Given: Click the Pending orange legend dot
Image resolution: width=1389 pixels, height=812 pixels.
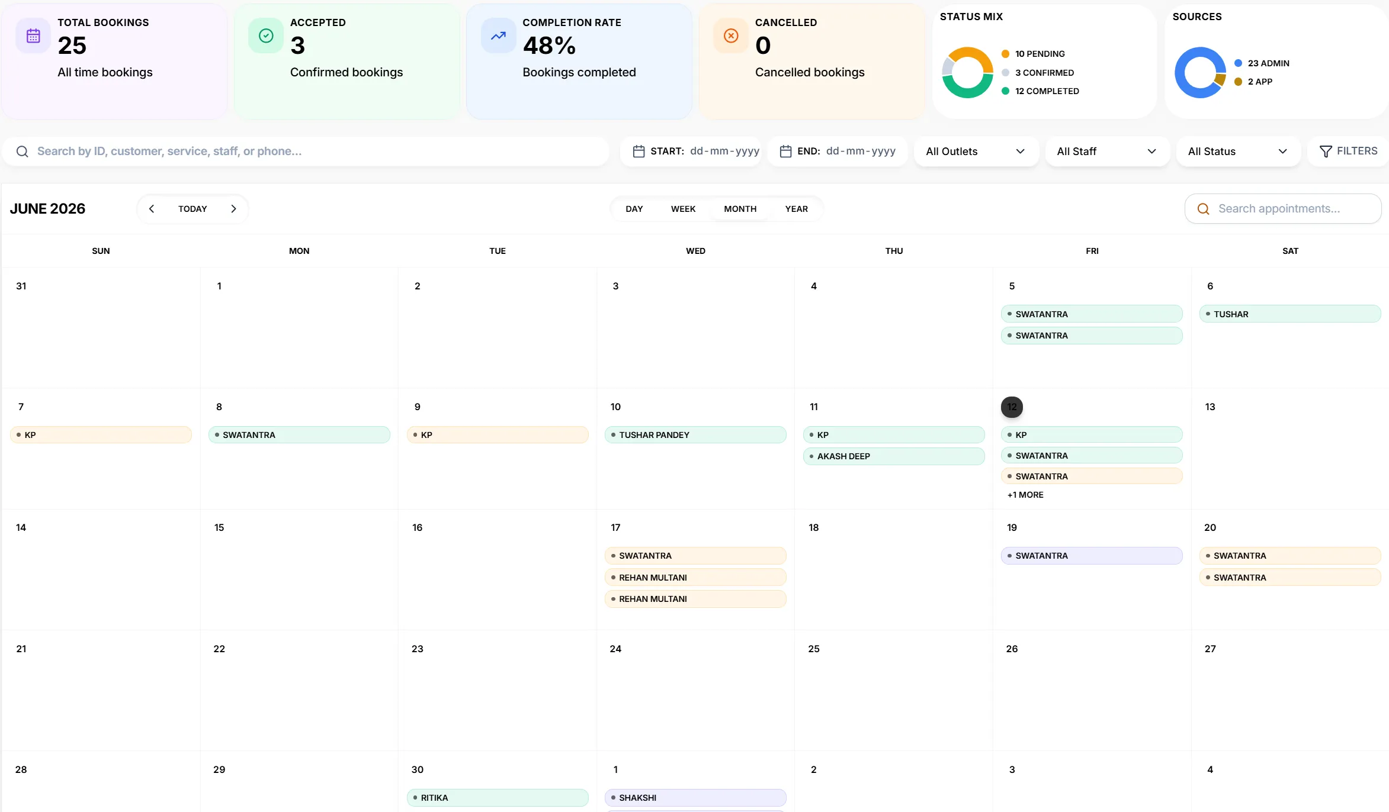Looking at the screenshot, I should pos(1005,54).
